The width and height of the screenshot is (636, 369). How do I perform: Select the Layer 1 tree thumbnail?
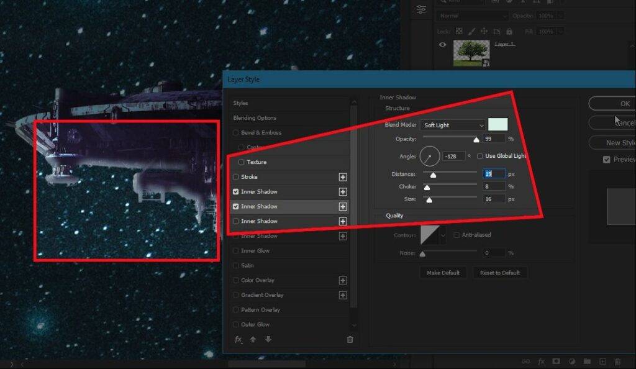tap(471, 53)
